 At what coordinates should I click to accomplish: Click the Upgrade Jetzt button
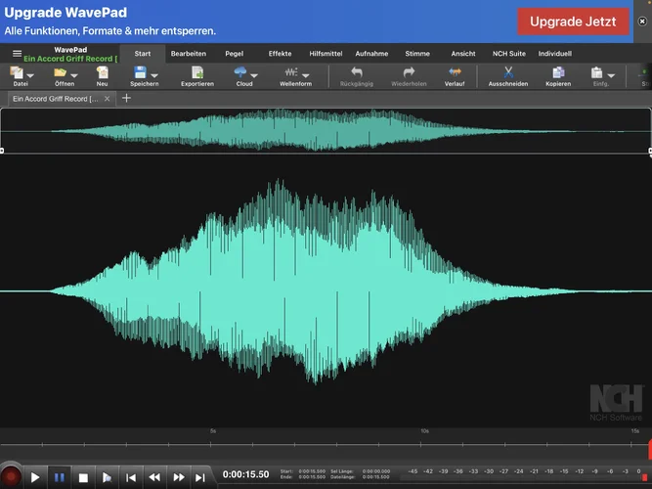tap(573, 21)
